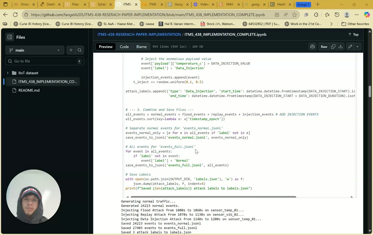The image size is (373, 235).
Task: Switch to the Blame view
Action: (x=141, y=47)
